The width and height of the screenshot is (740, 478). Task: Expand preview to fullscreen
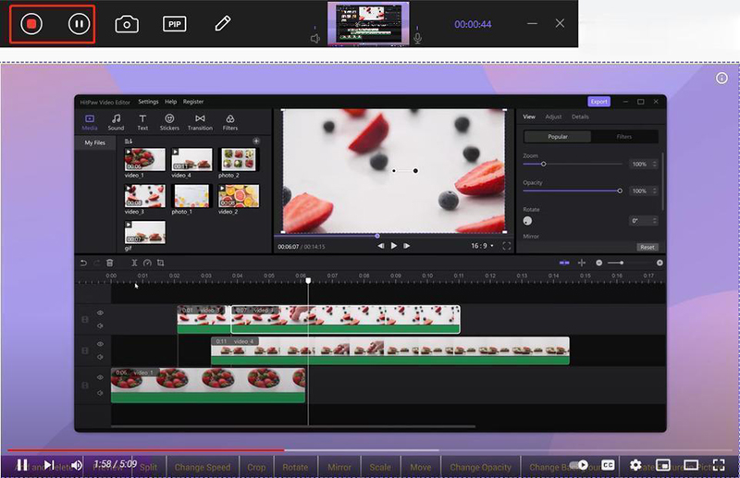point(506,246)
